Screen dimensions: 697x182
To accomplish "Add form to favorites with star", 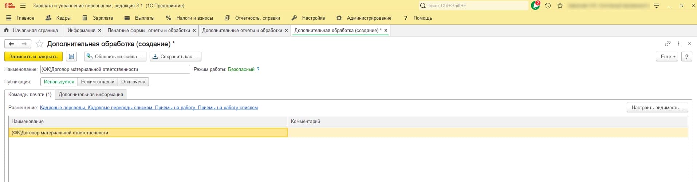I will tap(39, 44).
